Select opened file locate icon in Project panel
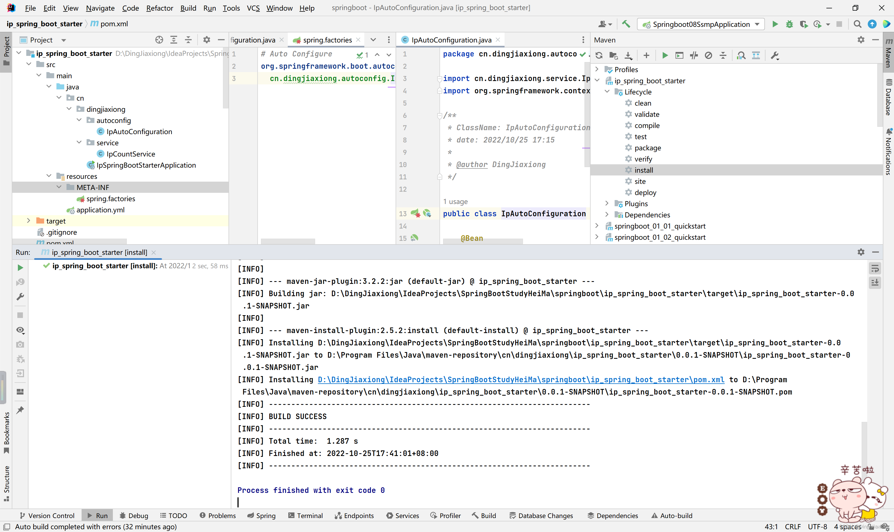 [x=159, y=40]
